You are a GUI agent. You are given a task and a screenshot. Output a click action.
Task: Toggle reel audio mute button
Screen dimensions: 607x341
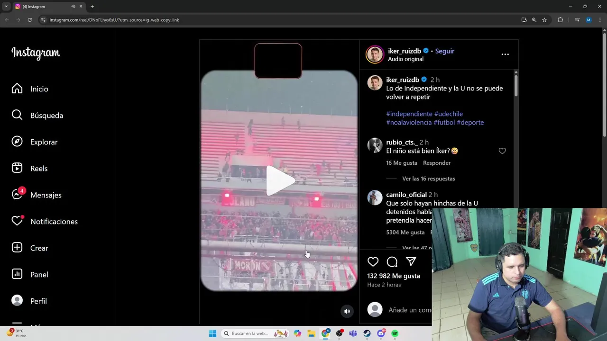[347, 311]
